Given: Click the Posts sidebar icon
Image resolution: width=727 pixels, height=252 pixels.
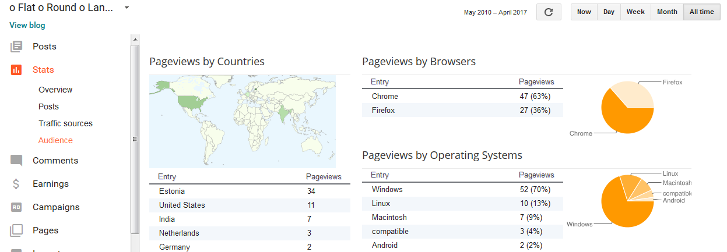Looking at the screenshot, I should coord(16,47).
